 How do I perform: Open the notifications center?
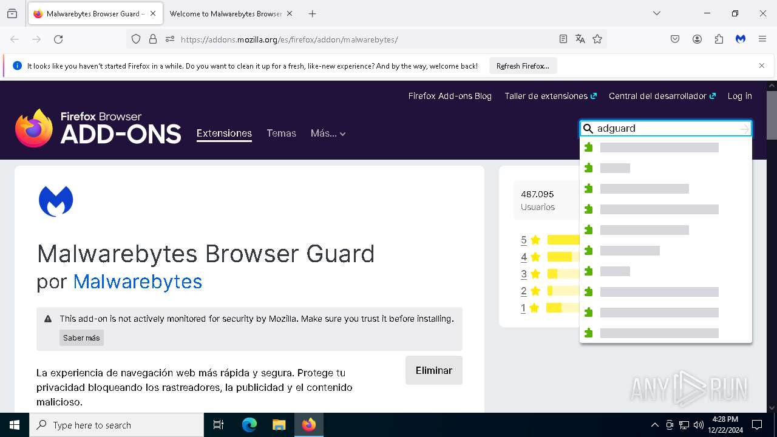757,425
